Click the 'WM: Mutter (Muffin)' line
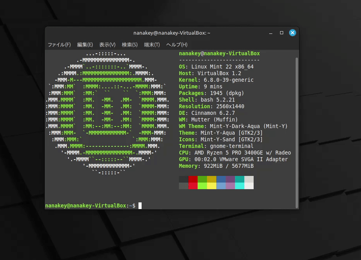The image size is (361, 260). 208,120
